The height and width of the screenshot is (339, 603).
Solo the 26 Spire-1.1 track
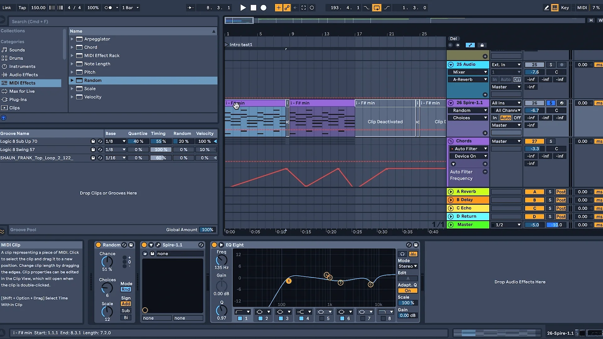click(551, 103)
